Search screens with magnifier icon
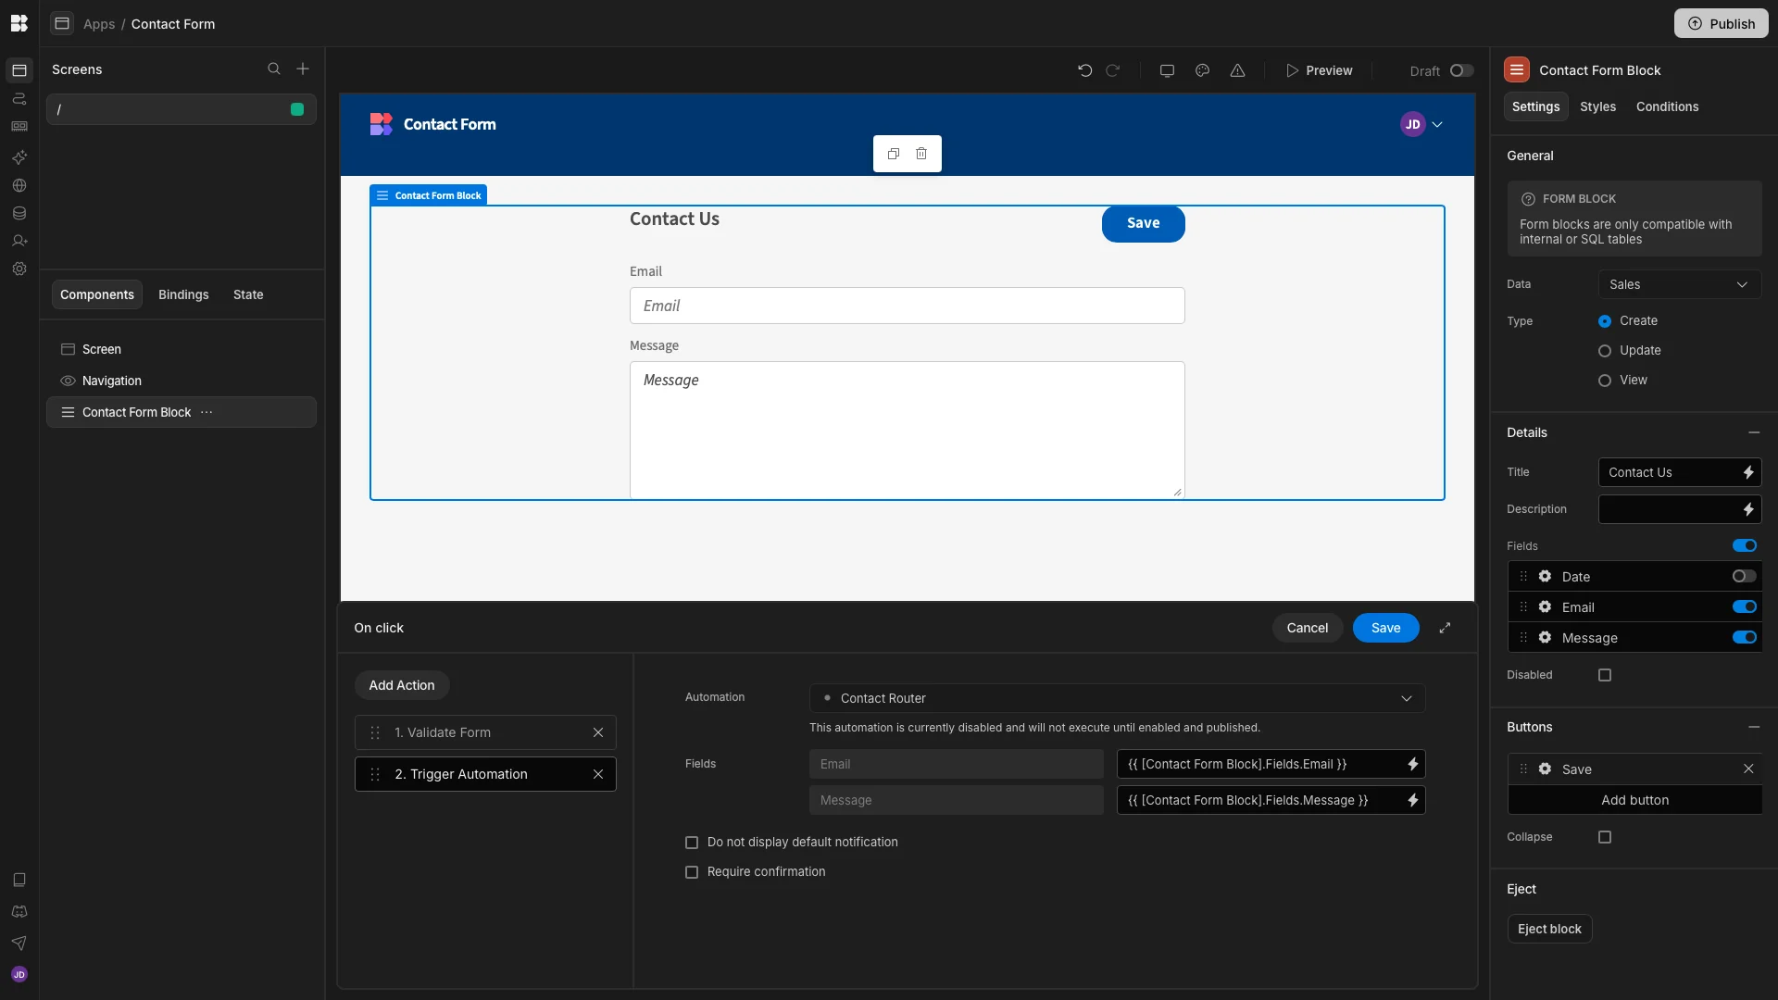The width and height of the screenshot is (1778, 1000). (x=274, y=69)
